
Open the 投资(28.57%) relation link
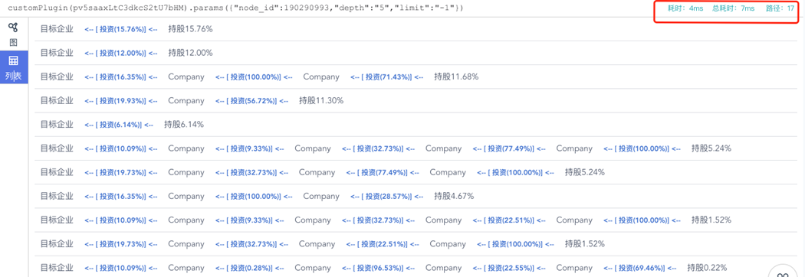(x=387, y=197)
